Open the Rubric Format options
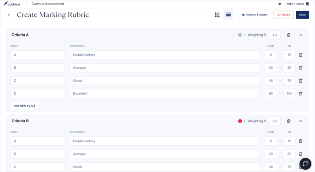315x172 pixels. [x=255, y=15]
